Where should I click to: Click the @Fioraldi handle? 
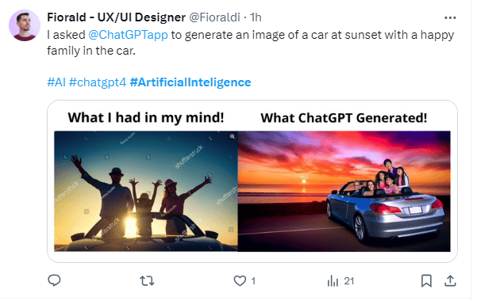(x=215, y=17)
